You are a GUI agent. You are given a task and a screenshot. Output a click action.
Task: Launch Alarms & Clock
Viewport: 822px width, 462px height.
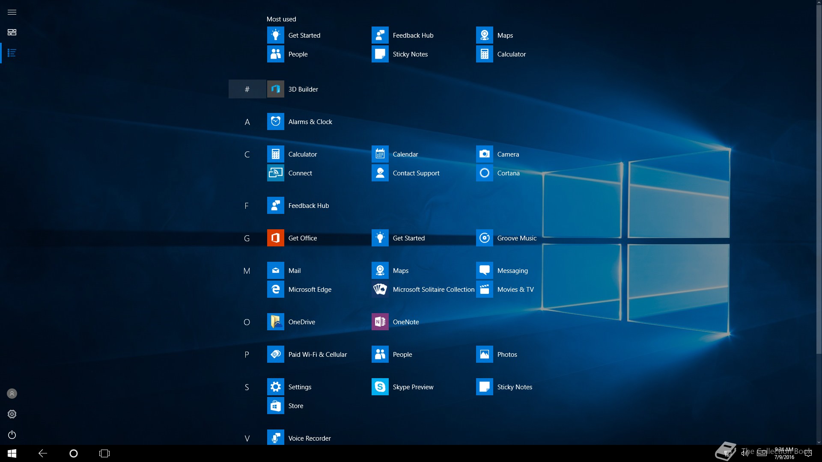pyautogui.click(x=300, y=121)
